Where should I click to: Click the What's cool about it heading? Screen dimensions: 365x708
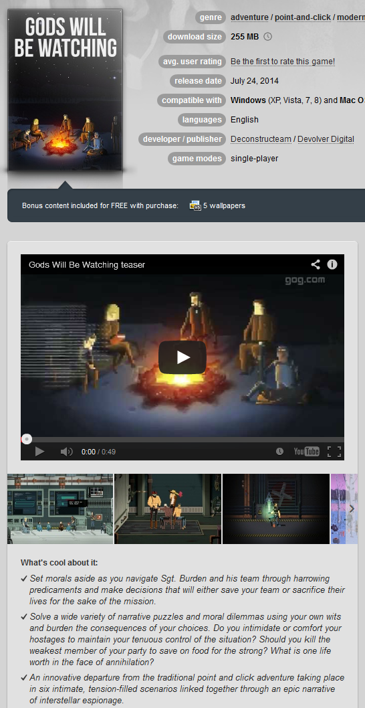click(x=59, y=563)
